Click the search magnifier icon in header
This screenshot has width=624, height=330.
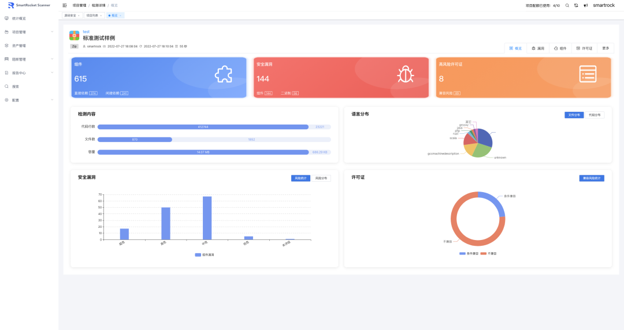567,5
